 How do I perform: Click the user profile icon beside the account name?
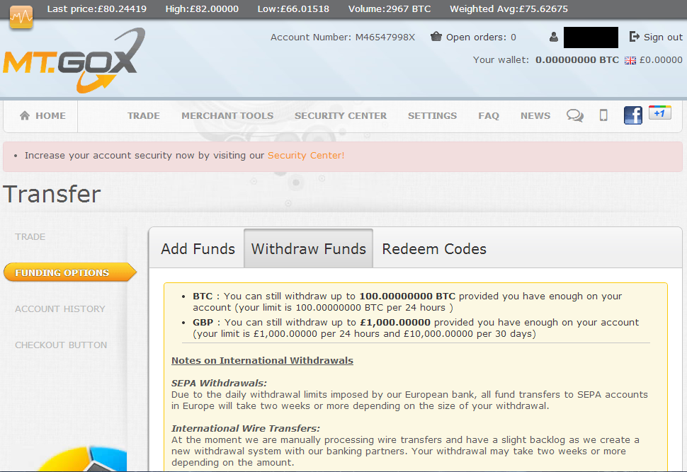tap(552, 37)
